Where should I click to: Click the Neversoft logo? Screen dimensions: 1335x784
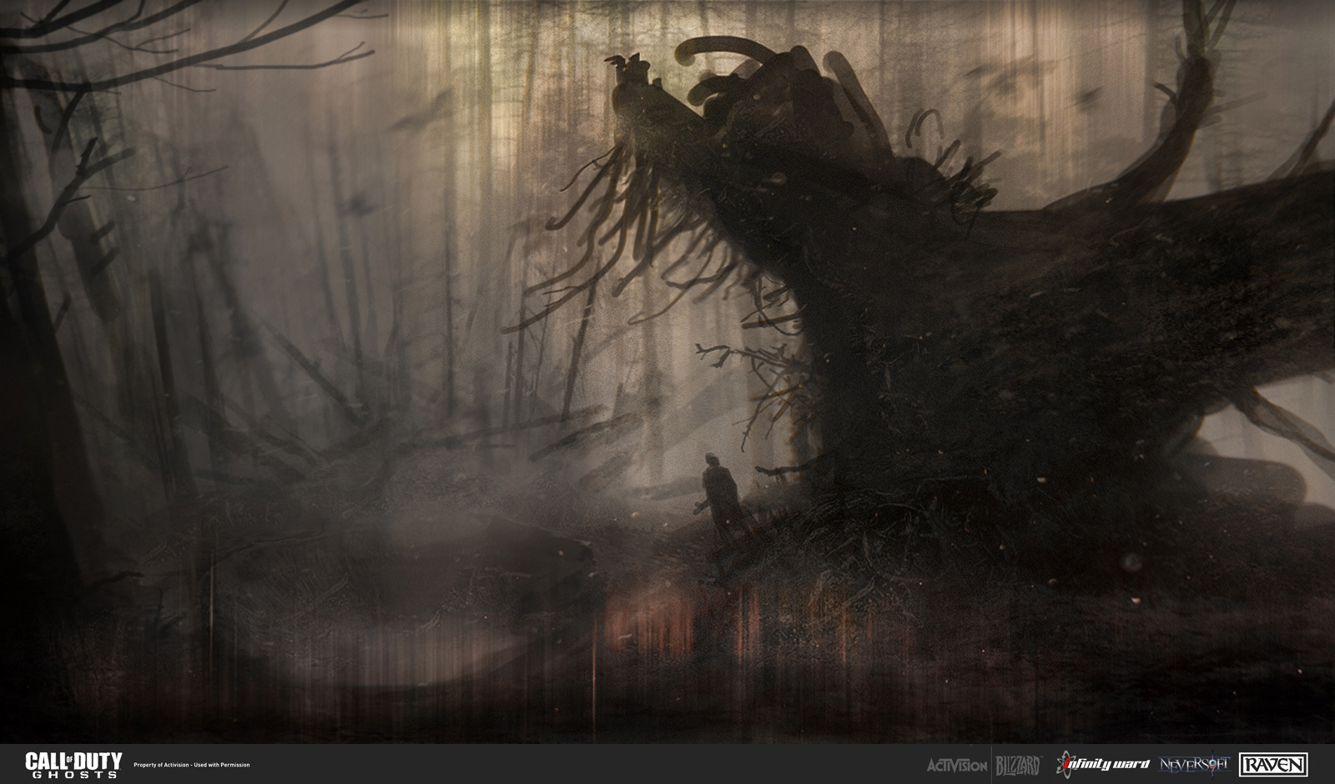pos(1193,763)
